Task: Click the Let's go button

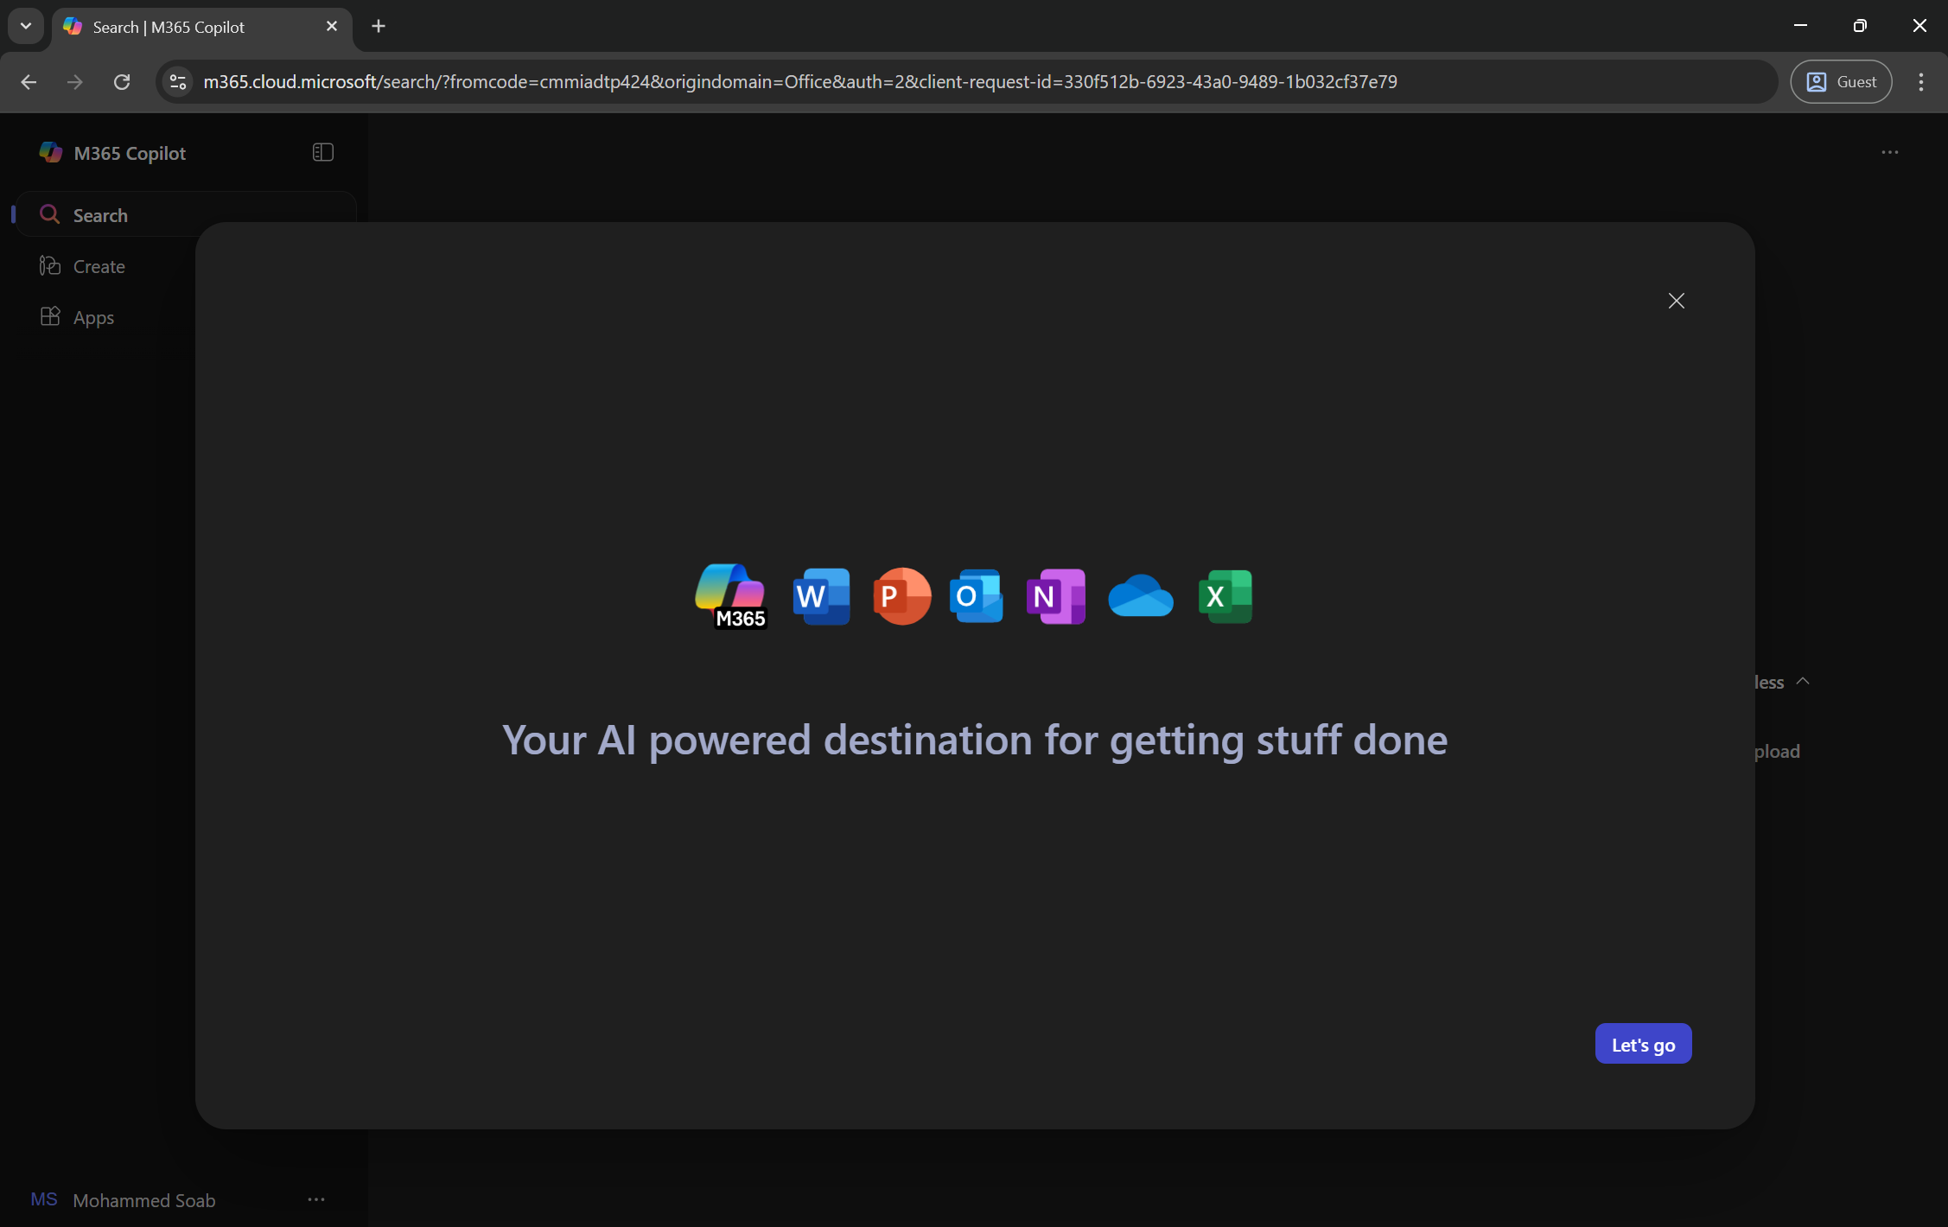Action: (1643, 1044)
